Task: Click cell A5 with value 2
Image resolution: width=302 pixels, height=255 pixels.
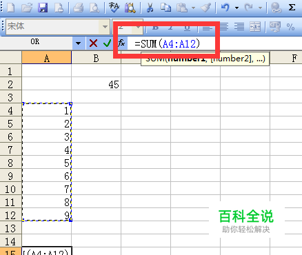Action: (47, 123)
